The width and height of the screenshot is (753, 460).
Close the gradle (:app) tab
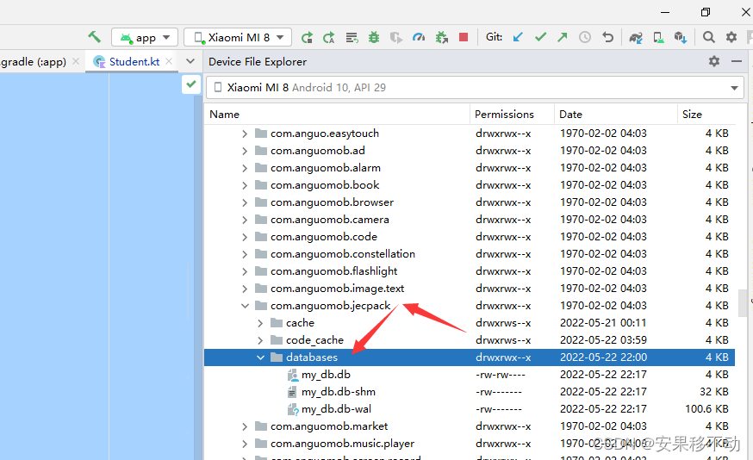[76, 61]
